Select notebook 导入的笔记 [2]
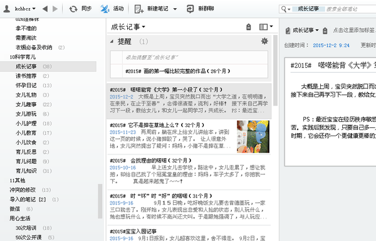This screenshot has height=241, width=376. (x=28, y=200)
